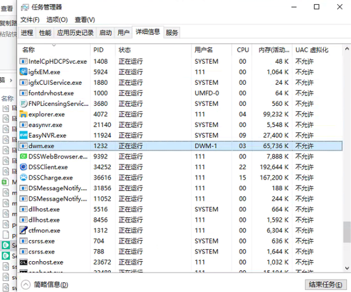The image size is (351, 292).
Task: Switch to the 服务 tab
Action: click(x=172, y=32)
